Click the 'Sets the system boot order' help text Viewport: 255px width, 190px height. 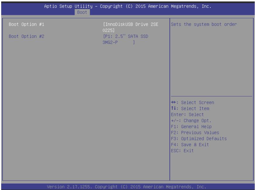click(x=204, y=25)
